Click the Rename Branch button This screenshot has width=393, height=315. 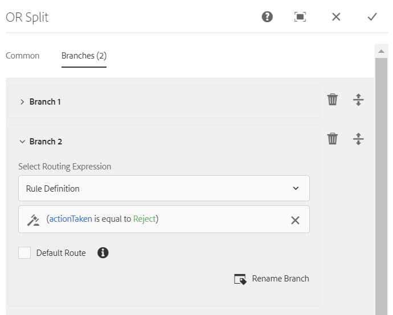[272, 279]
